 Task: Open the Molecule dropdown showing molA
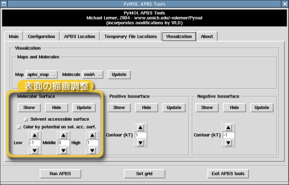[92, 74]
